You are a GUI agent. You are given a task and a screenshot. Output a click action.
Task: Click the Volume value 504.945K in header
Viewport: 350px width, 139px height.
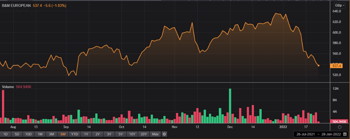coord(24,87)
